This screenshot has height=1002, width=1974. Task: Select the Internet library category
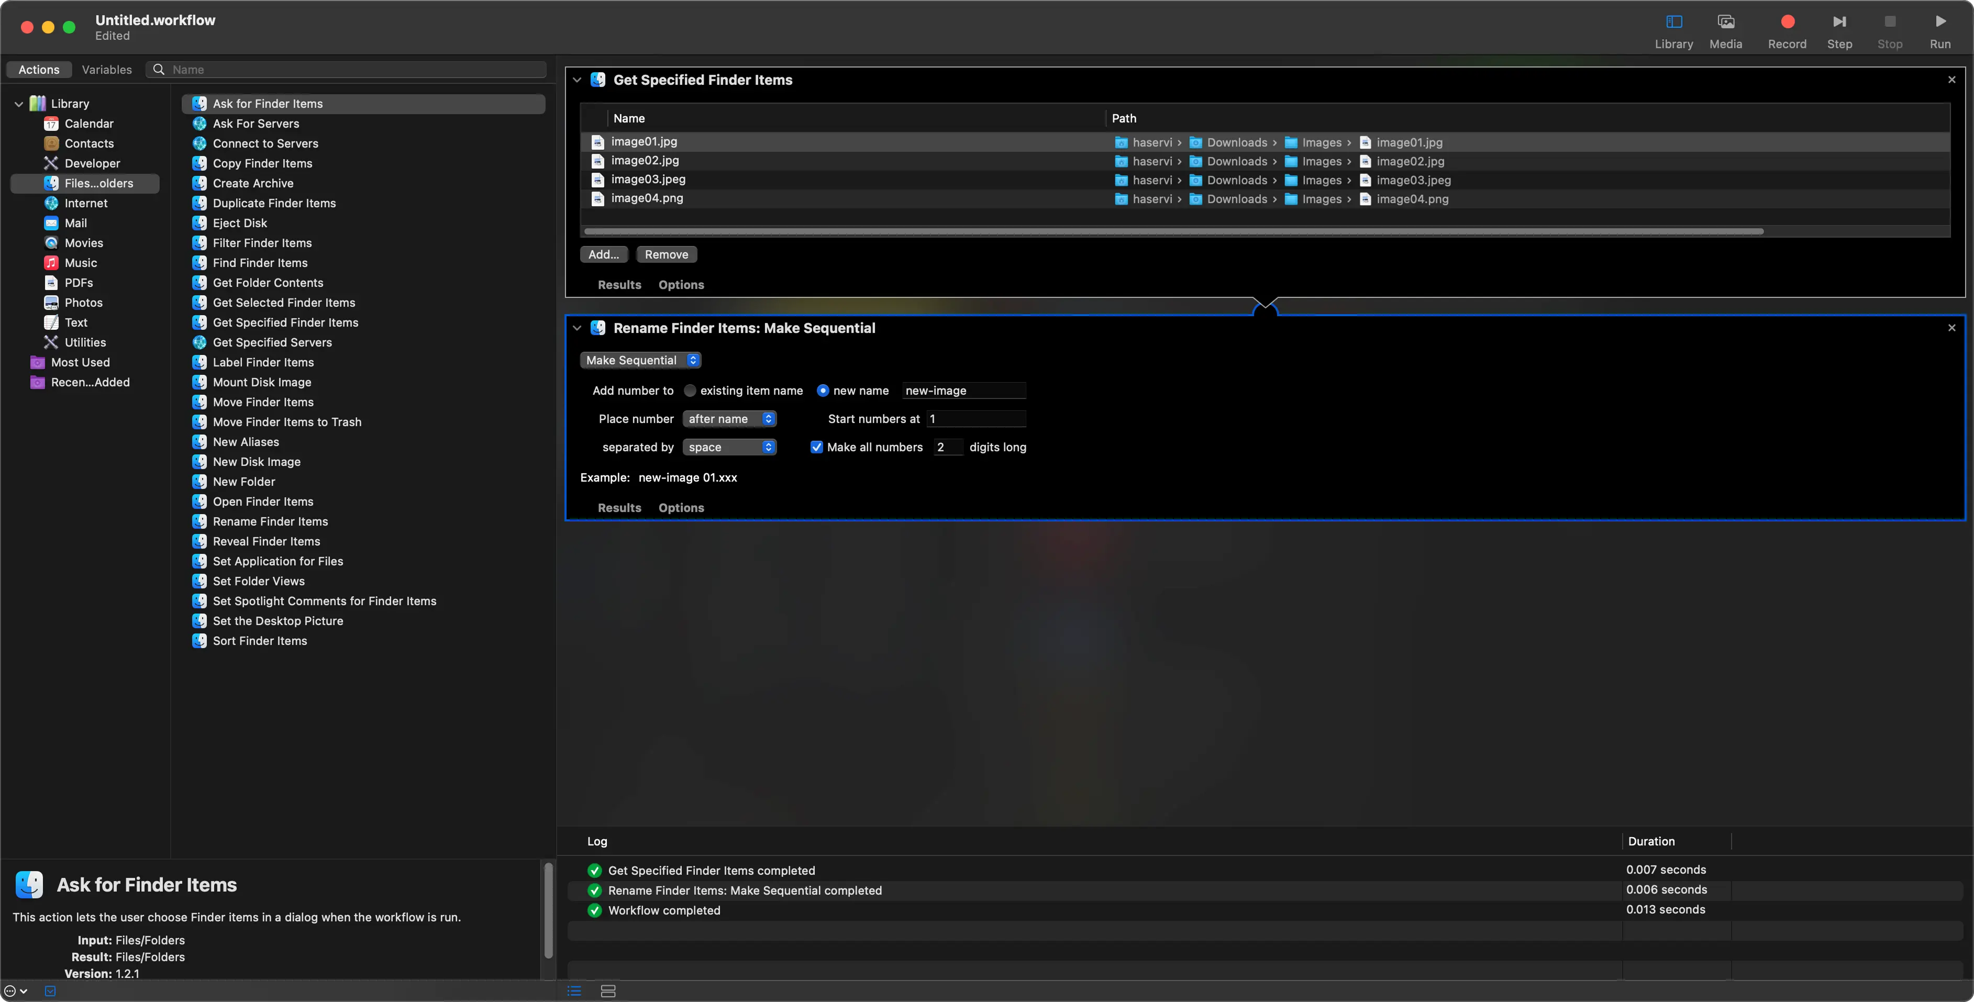pos(86,203)
